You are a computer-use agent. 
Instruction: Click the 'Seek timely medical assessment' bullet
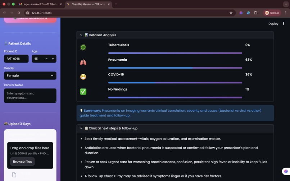point(153,139)
